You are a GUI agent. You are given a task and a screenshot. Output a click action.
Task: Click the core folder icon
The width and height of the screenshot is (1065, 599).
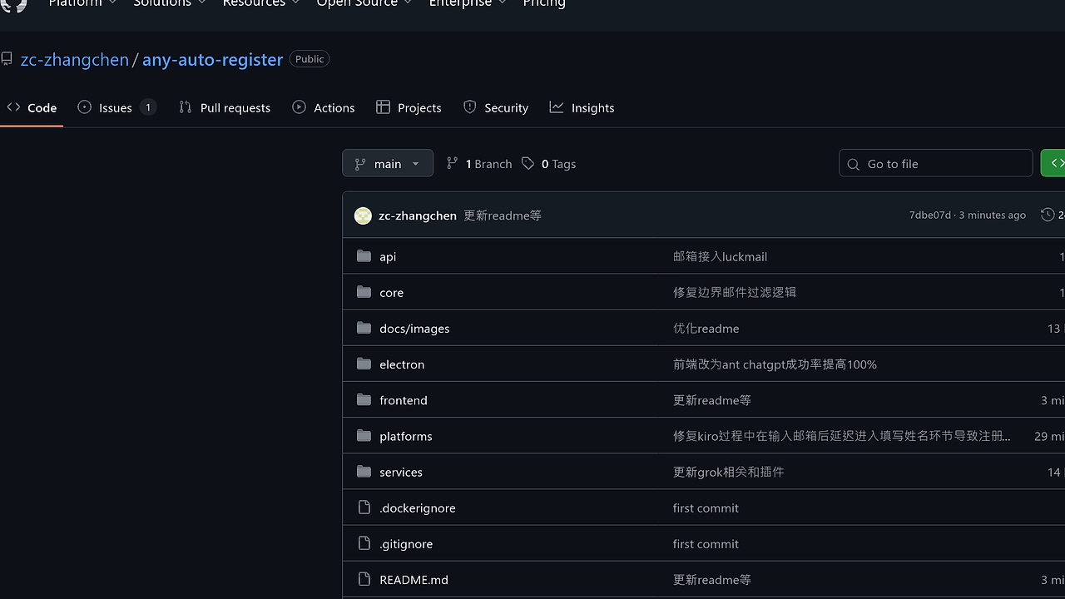tap(364, 292)
